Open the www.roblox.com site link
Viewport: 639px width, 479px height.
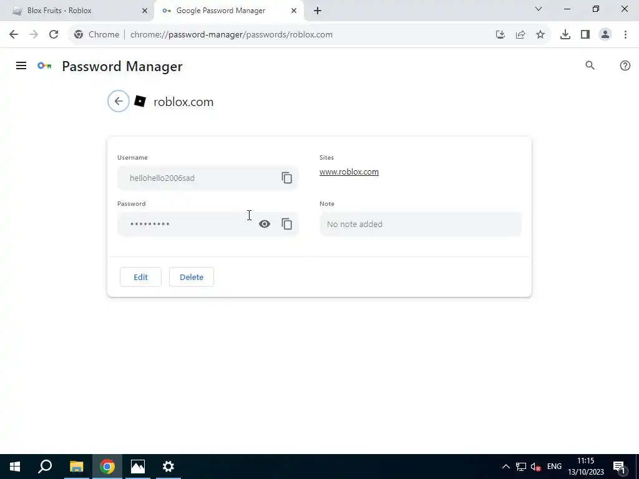(x=349, y=172)
